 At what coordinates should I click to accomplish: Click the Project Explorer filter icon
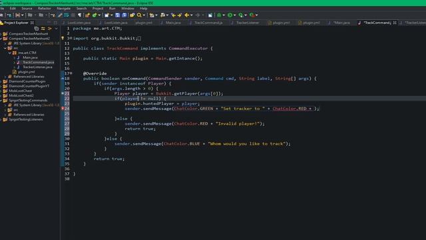click(50, 28)
